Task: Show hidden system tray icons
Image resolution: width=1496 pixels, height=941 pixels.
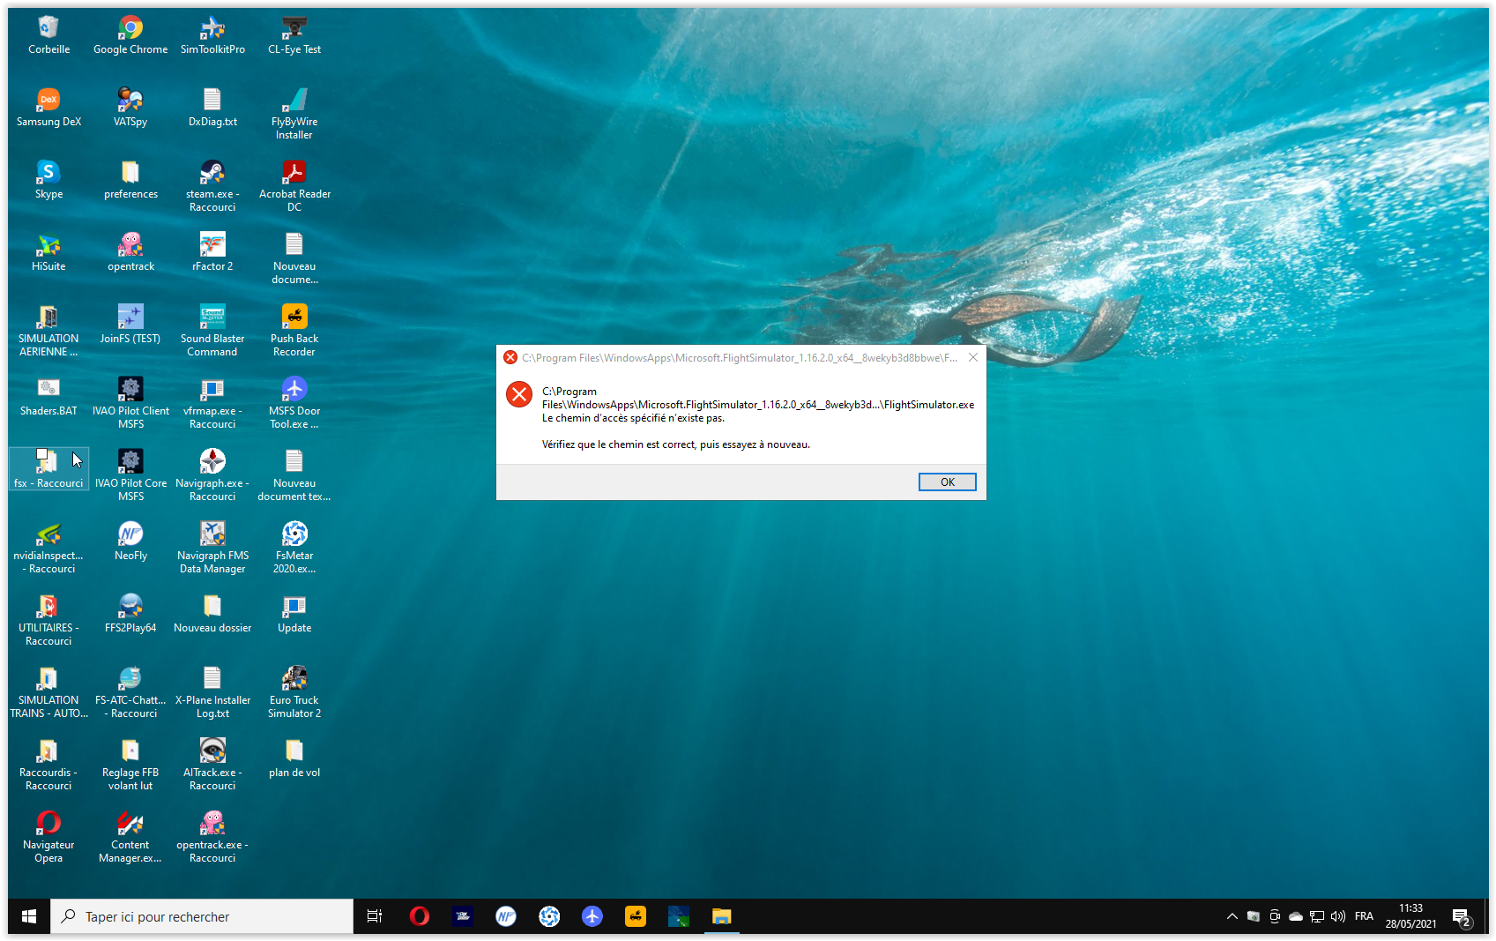Action: 1232,916
